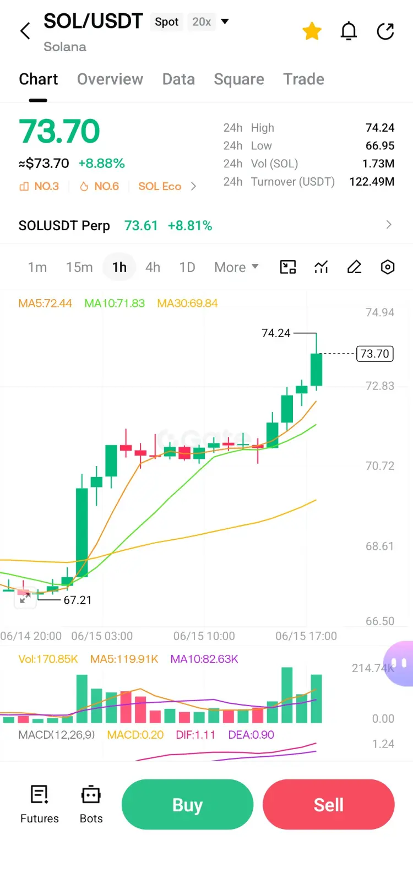Open the chart indicators icon
The height and width of the screenshot is (894, 413).
pos(321,267)
